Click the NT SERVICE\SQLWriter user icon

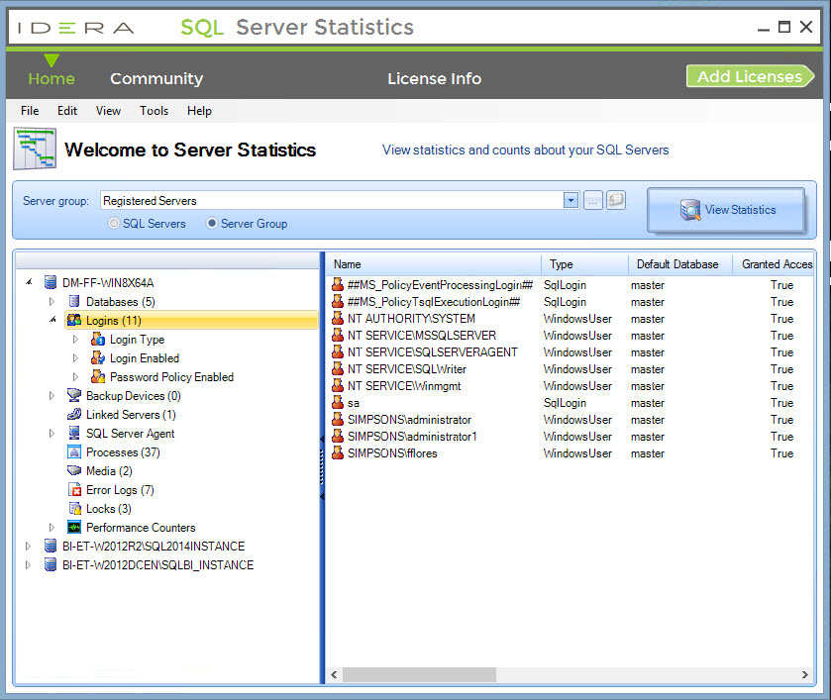[x=338, y=368]
